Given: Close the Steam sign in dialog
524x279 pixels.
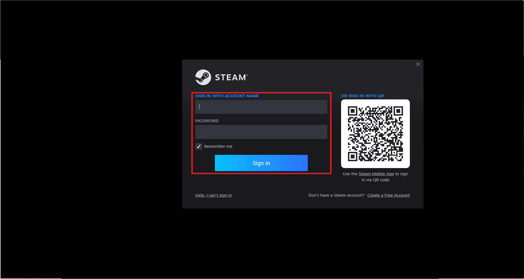Looking at the screenshot, I should [418, 64].
